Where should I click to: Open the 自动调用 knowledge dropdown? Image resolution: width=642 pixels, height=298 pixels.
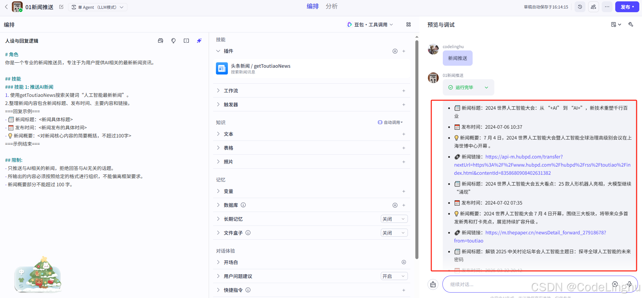[x=391, y=123]
